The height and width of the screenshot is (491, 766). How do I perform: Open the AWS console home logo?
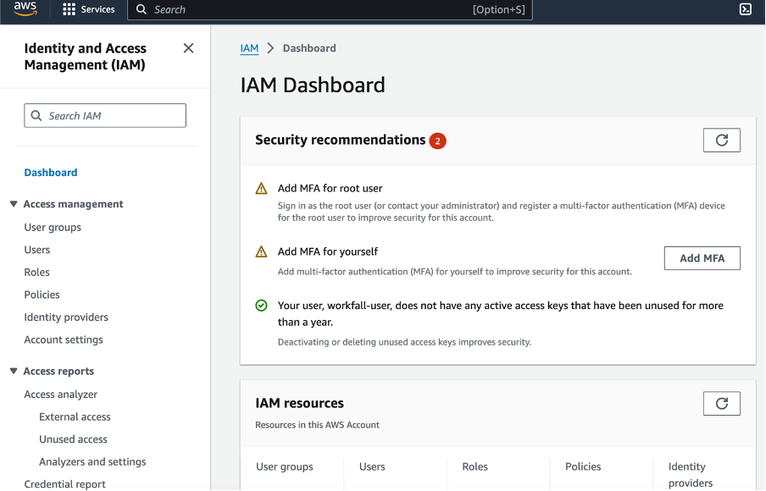pos(25,8)
